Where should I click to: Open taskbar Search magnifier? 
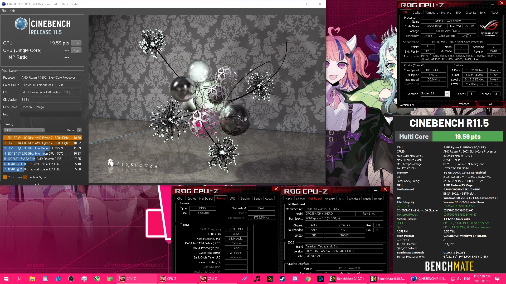coord(19,279)
